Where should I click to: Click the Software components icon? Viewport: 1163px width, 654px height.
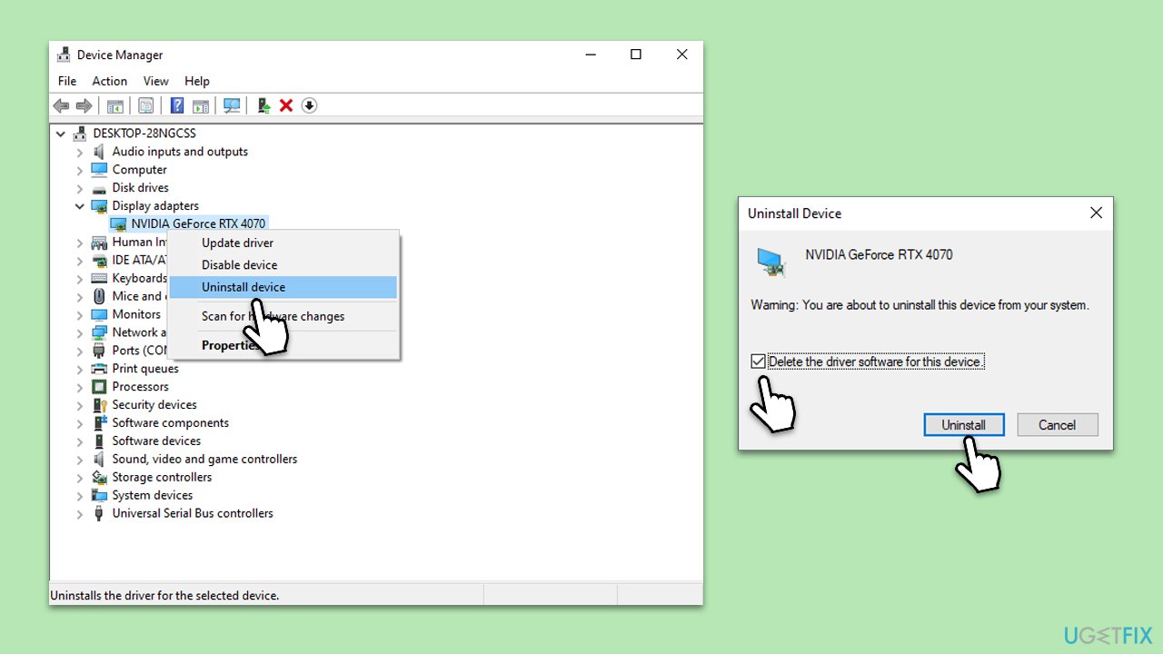point(99,423)
